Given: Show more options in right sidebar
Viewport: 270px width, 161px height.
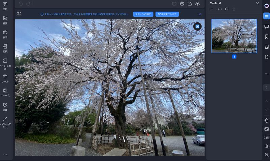Looking at the screenshot, I should pyautogui.click(x=266, y=74).
